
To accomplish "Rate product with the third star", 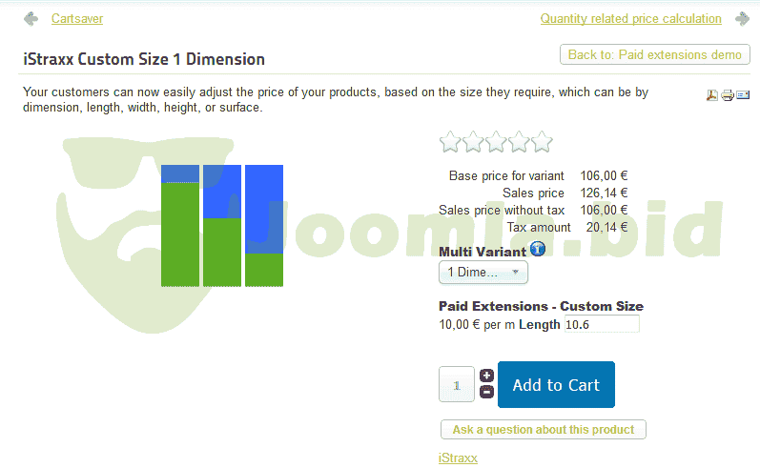I will click(x=496, y=142).
